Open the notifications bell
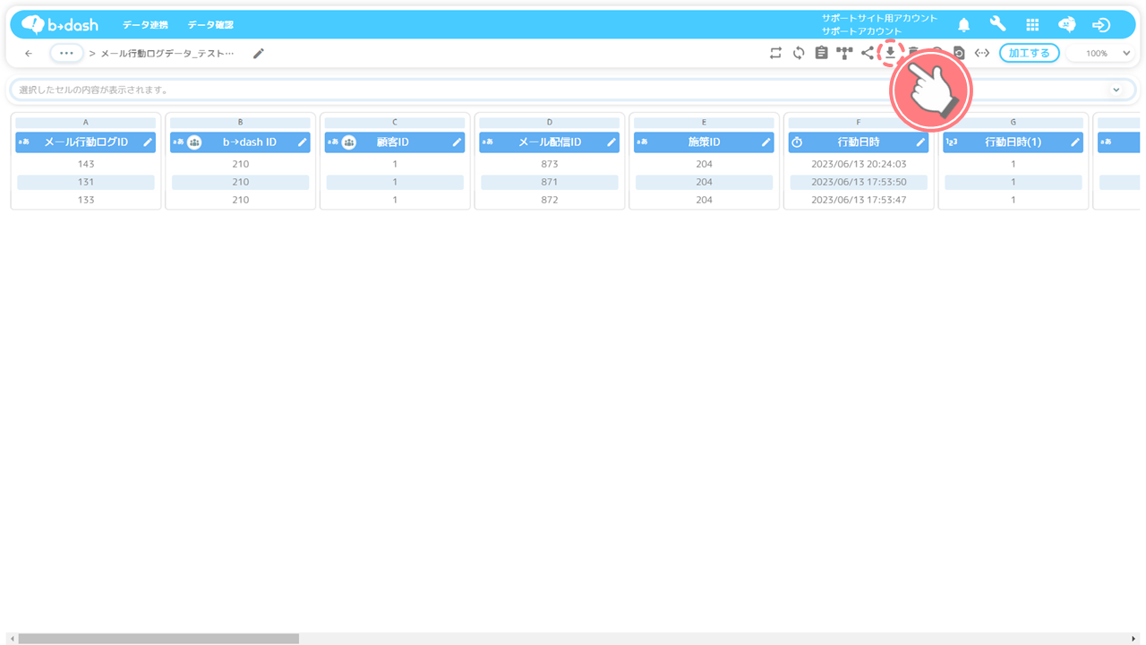1146x645 pixels. 963,25
